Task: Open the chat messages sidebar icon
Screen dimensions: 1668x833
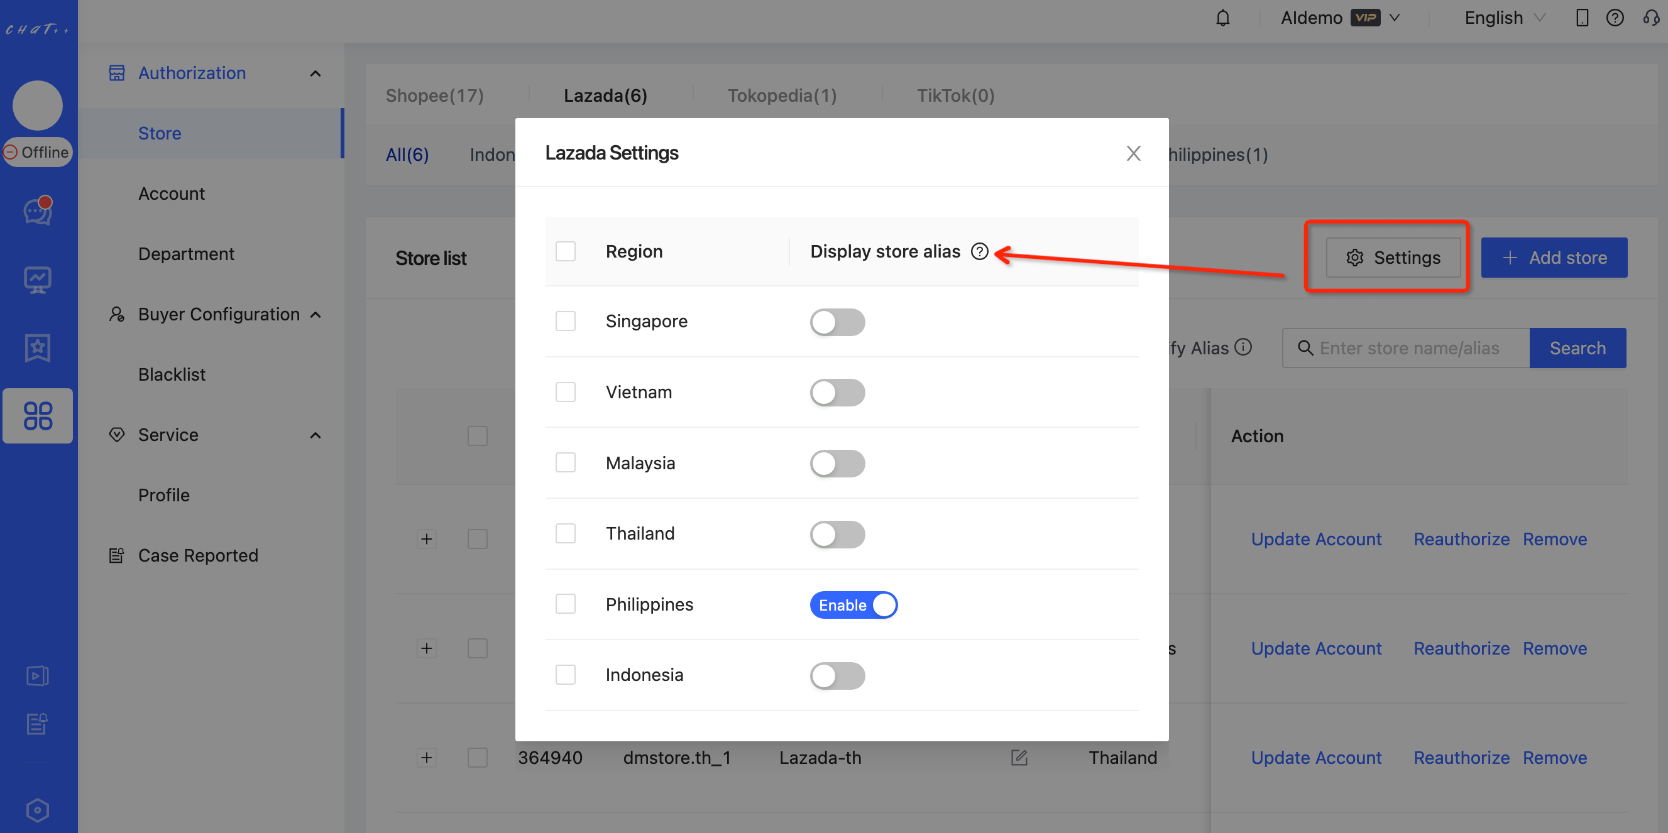Action: click(x=38, y=211)
